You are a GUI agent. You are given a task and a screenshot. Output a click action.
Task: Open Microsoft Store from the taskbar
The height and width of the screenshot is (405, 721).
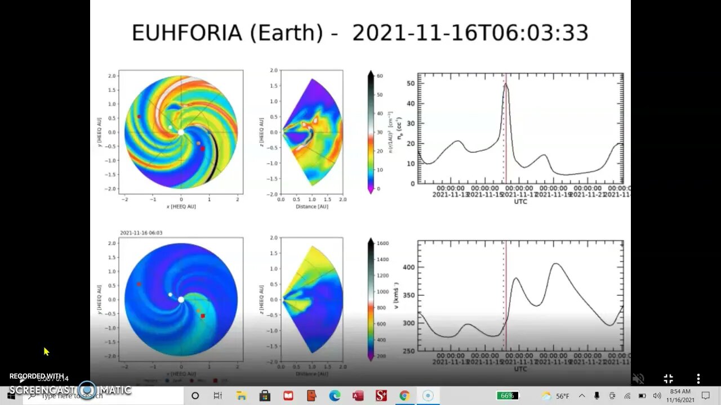[265, 396]
